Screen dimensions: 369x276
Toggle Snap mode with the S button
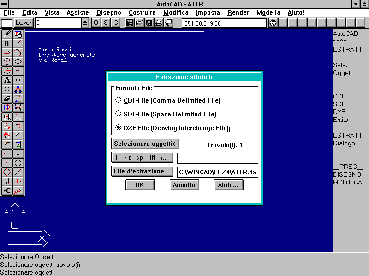pyautogui.click(x=106, y=23)
